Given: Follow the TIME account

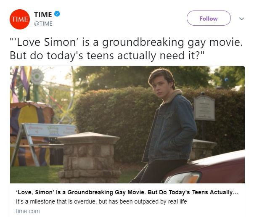Looking at the screenshot, I should [209, 18].
